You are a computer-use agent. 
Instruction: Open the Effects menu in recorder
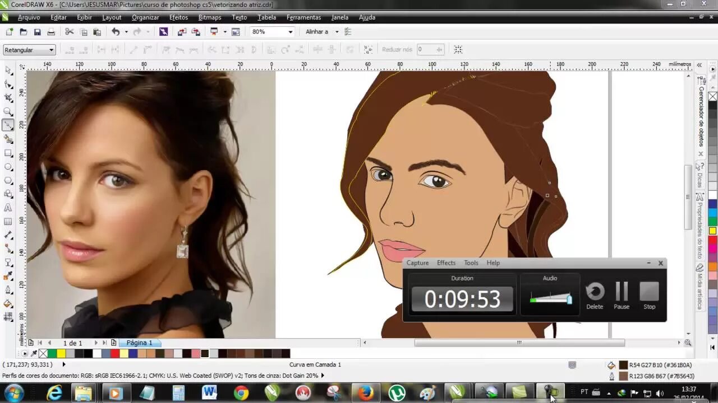pyautogui.click(x=446, y=263)
